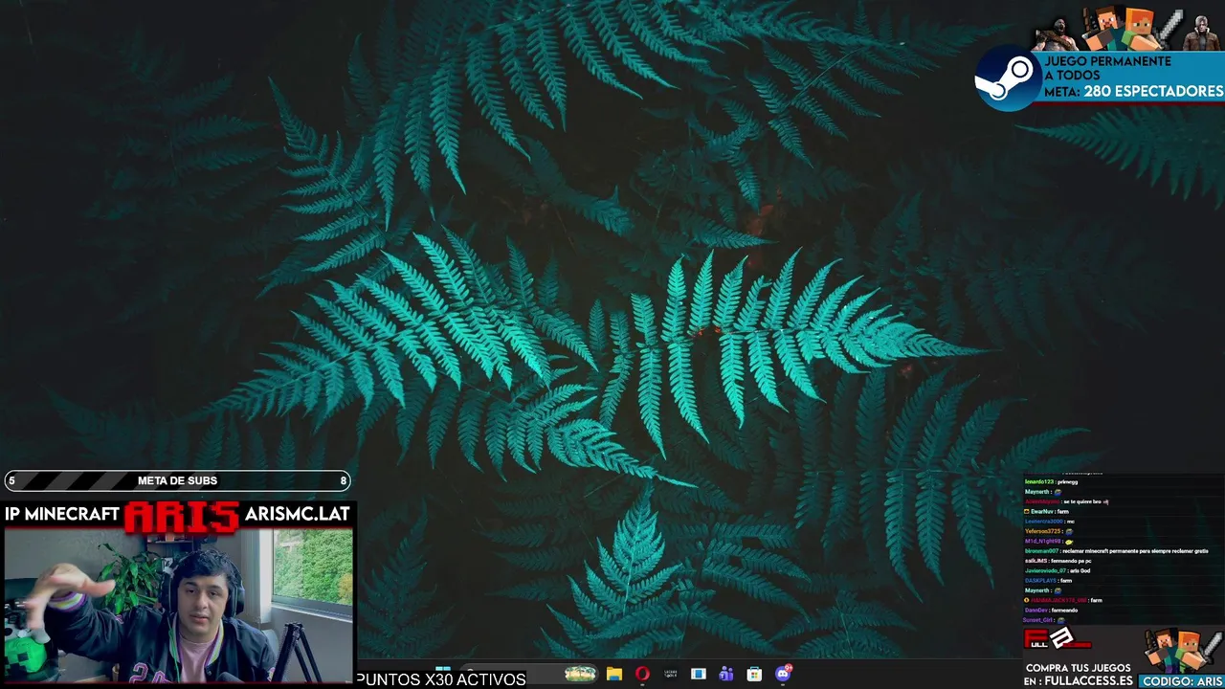
Task: Launch the Opera browser from the taskbar
Action: [642, 674]
